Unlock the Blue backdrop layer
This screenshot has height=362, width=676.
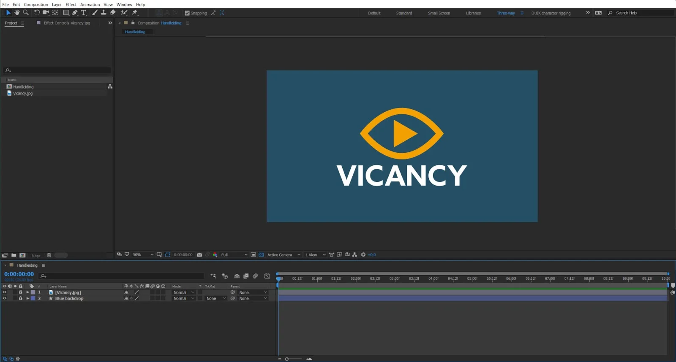click(x=20, y=298)
